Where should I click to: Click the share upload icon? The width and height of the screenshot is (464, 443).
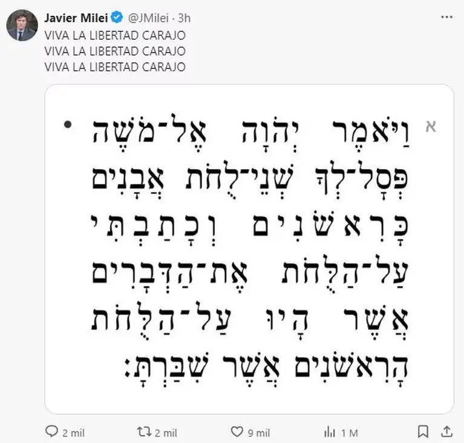(x=446, y=432)
